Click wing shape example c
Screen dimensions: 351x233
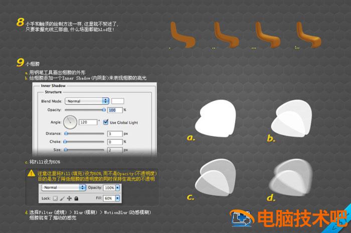coord(216,177)
